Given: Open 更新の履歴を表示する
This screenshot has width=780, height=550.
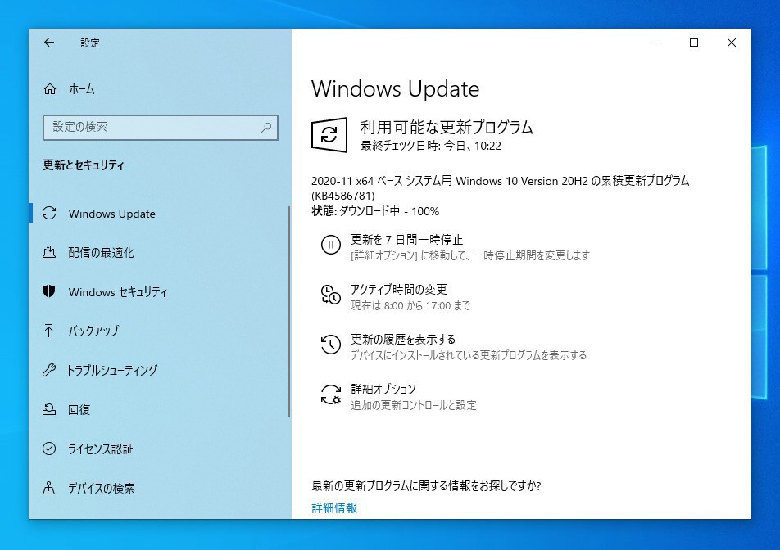Looking at the screenshot, I should tap(403, 340).
